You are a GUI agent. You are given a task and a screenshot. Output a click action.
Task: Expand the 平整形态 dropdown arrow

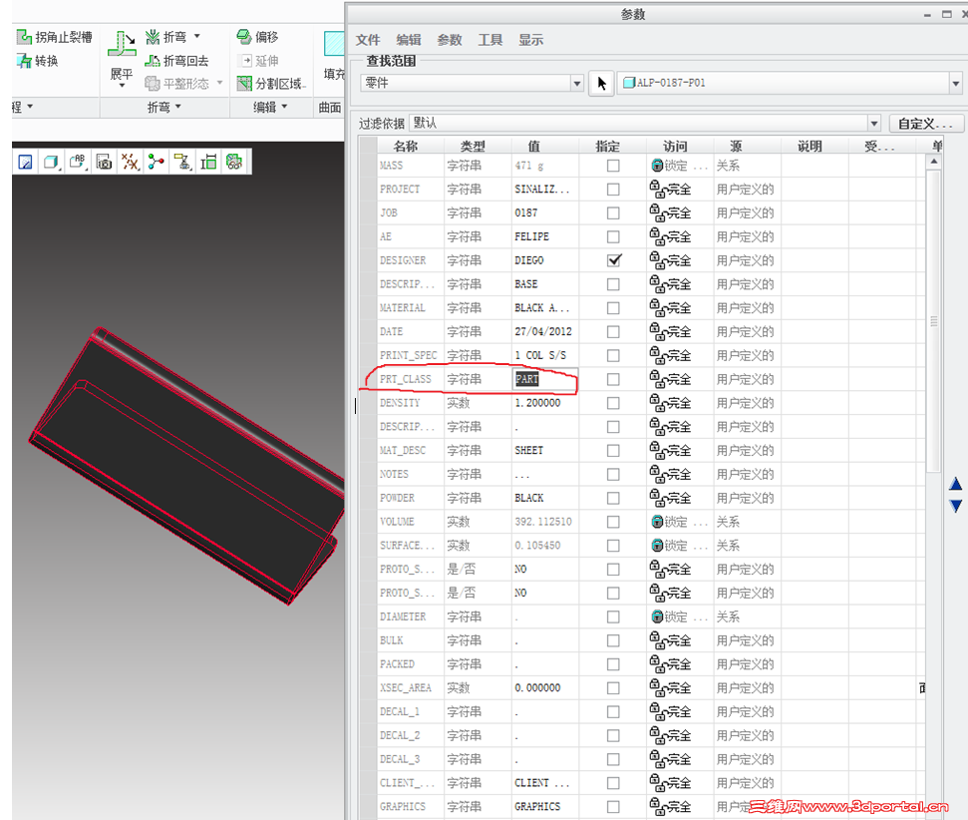[x=219, y=83]
